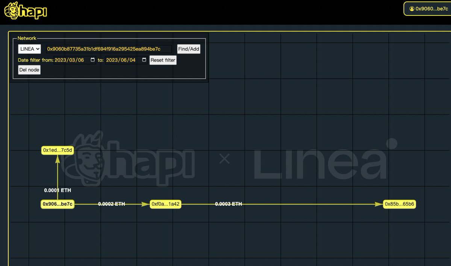This screenshot has width=451, height=266.
Task: Open the calendar picker for the to date
Action: click(x=144, y=60)
